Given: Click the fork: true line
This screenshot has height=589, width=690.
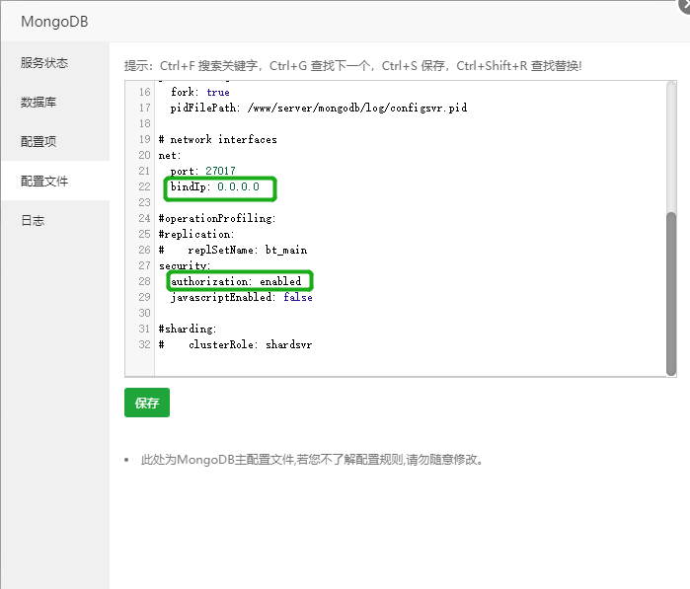Looking at the screenshot, I should [x=199, y=92].
